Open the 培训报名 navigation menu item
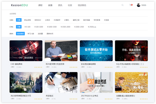156x104 pixels. pyautogui.click(x=82, y=5)
